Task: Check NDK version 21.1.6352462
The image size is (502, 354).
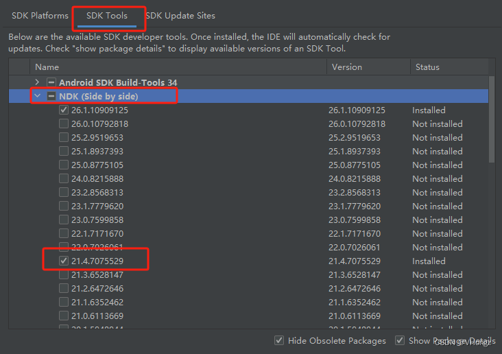Action: coord(64,302)
